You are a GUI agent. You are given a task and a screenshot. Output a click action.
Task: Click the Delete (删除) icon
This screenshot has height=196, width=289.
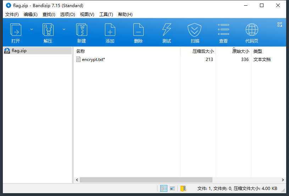pyautogui.click(x=138, y=29)
